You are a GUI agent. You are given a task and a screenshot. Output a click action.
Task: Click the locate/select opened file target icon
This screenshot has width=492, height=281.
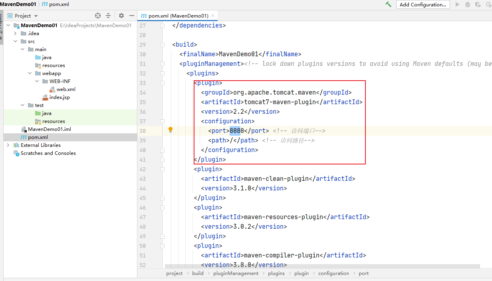point(98,16)
